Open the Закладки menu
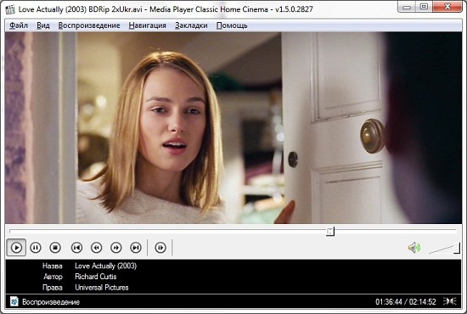 (x=191, y=25)
